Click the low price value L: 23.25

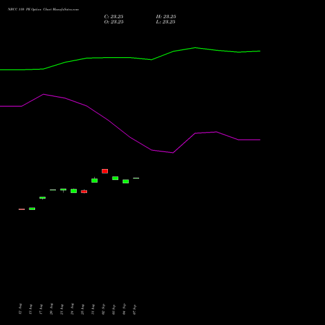(166, 22)
